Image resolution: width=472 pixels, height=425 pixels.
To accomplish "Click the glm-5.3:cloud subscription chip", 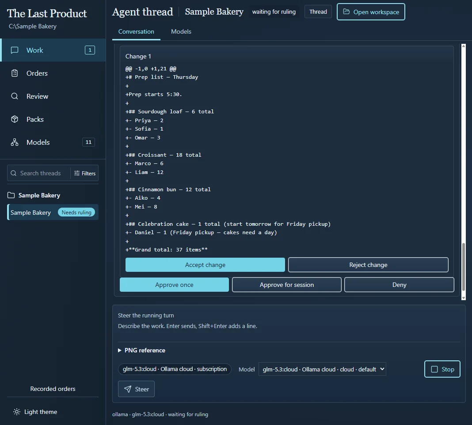I will [x=175, y=369].
